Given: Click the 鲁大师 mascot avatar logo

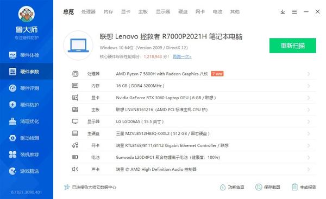Looking at the screenshot, I should tap(27, 14).
